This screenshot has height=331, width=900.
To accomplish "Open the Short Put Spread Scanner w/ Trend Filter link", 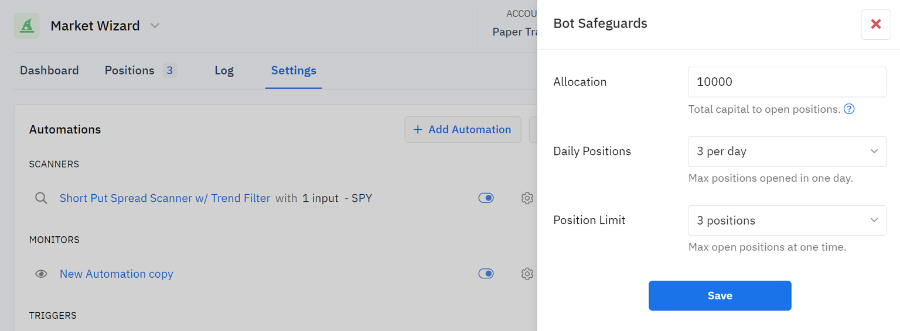I will (x=165, y=198).
